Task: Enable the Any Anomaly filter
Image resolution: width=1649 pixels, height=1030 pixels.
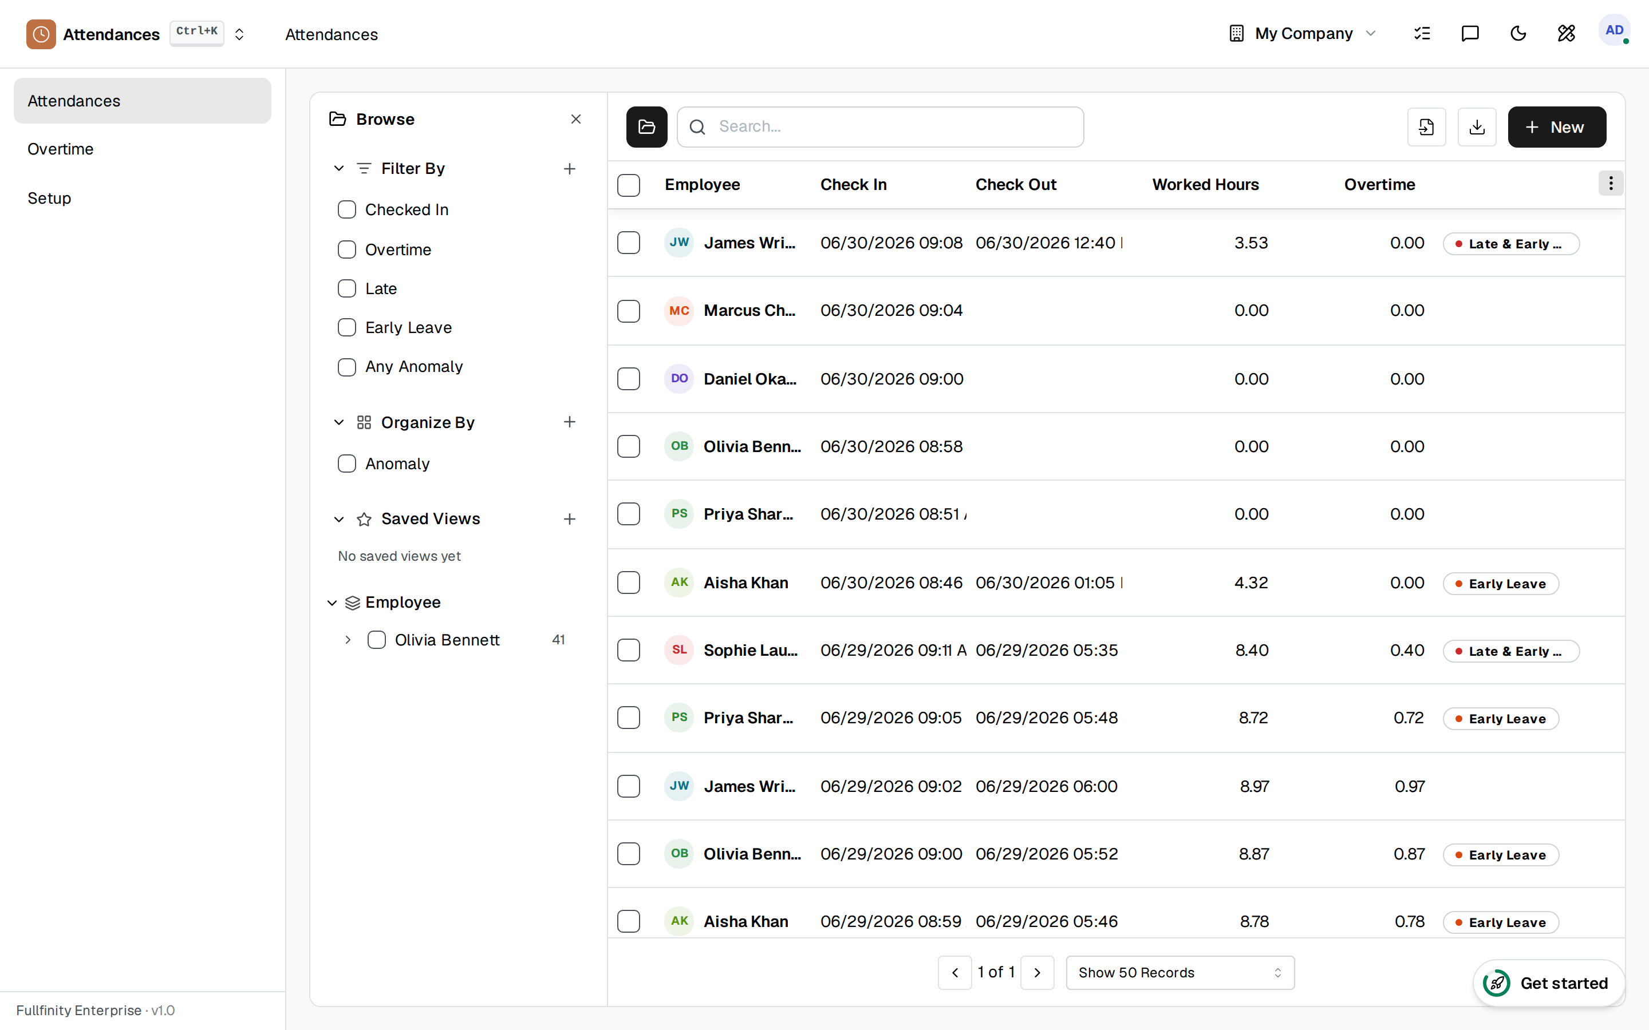Action: coord(347,366)
